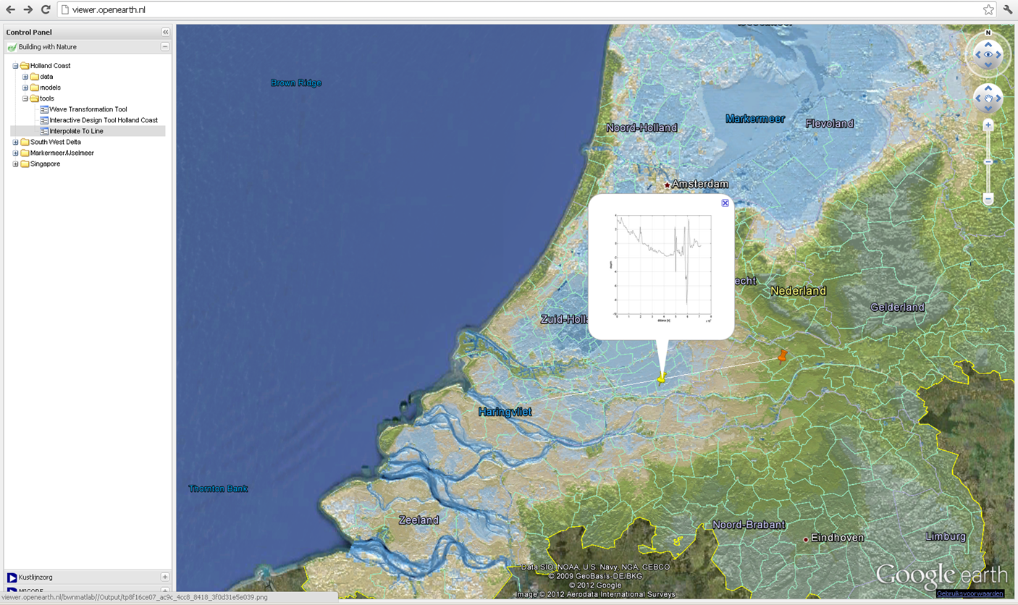This screenshot has width=1018, height=605.
Task: Pan map down with move joystick
Action: click(988, 109)
